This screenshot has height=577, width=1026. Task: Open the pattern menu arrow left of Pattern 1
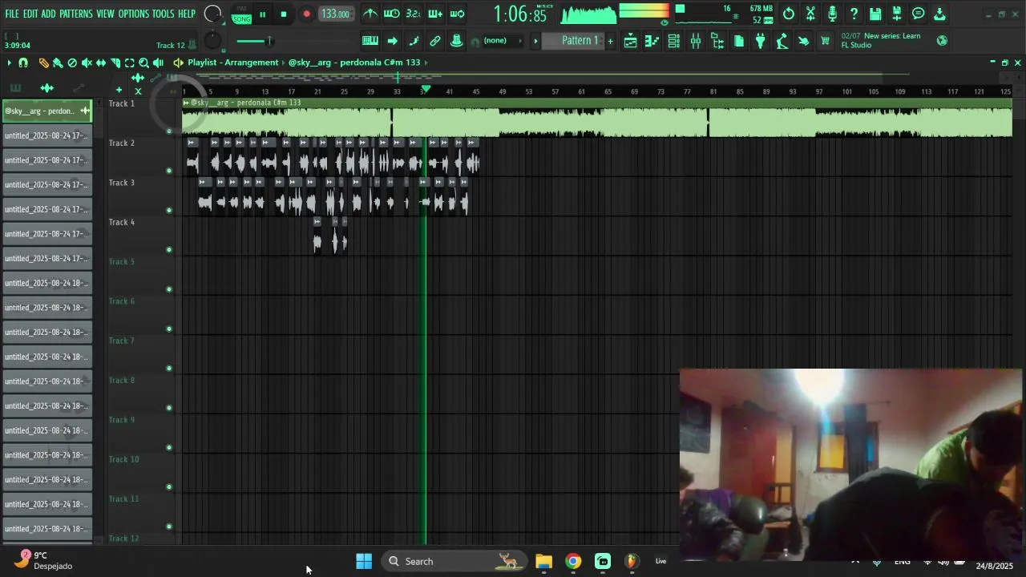click(x=535, y=41)
